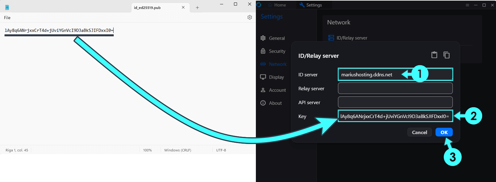
Task: Click the key text line in Notepad
Action: point(59,30)
